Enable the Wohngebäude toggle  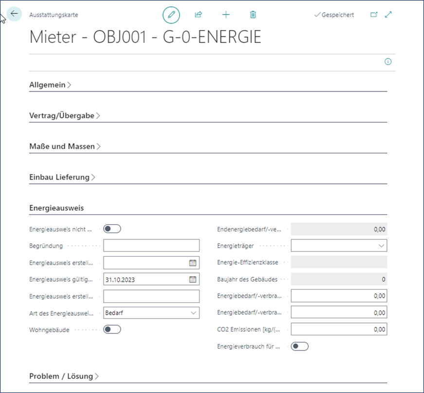click(x=112, y=329)
